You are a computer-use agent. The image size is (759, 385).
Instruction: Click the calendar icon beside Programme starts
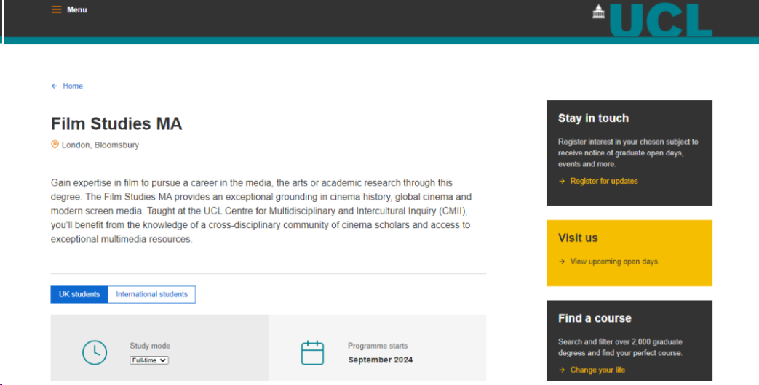(312, 352)
